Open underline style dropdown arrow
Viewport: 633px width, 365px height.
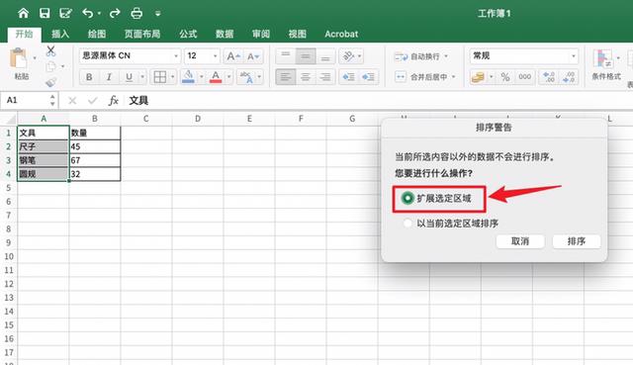click(x=142, y=77)
